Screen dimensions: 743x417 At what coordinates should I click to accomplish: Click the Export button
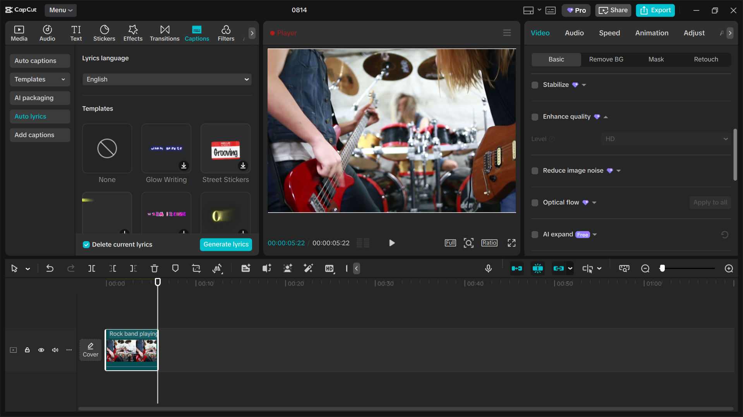click(655, 10)
